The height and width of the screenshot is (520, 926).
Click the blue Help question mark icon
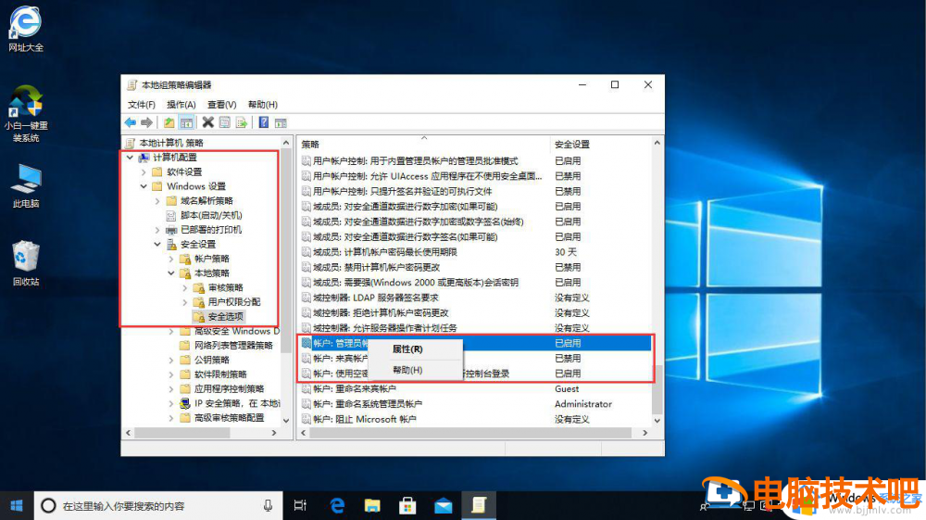(x=263, y=122)
